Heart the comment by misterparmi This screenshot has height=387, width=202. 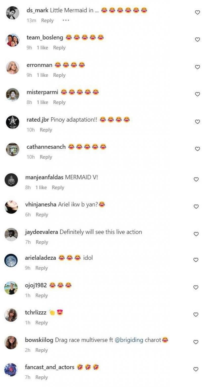(197, 94)
